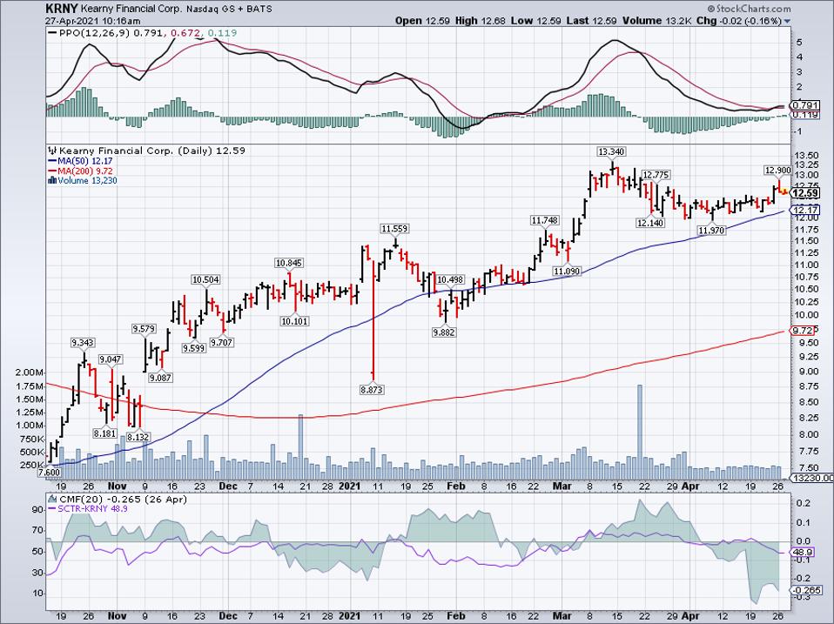Click the 12.59 last price tag on the right axis

click(806, 193)
